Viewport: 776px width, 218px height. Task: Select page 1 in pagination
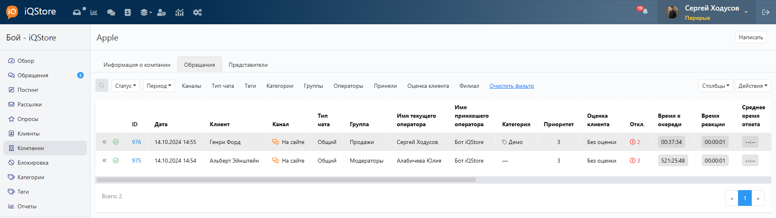pyautogui.click(x=745, y=198)
